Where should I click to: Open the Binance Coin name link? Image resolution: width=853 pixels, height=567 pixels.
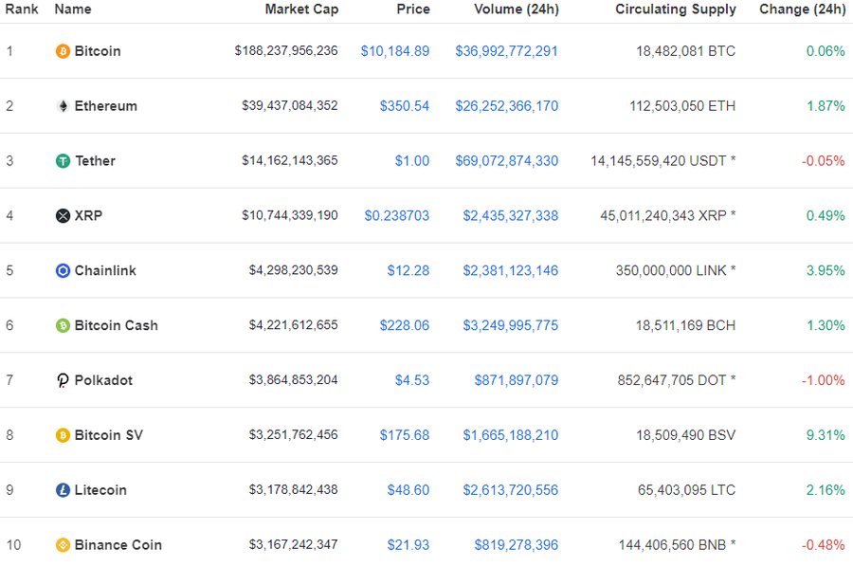[x=118, y=544]
